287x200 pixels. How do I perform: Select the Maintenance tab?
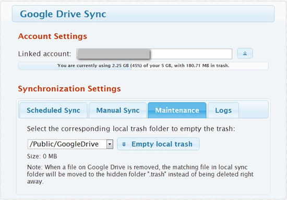[177, 110]
